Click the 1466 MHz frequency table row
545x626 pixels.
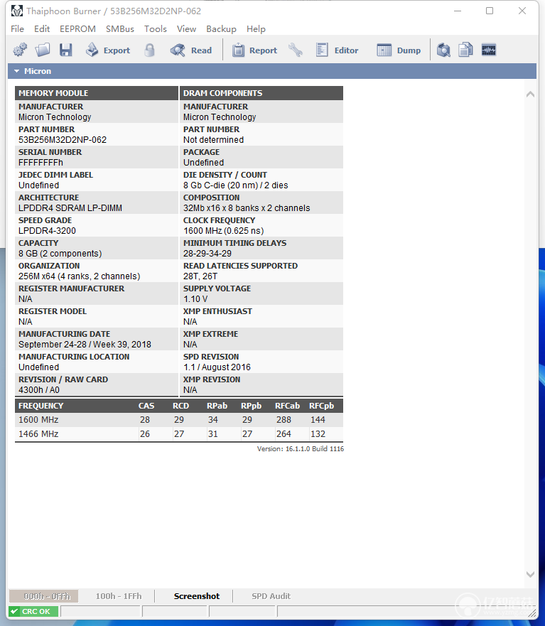pyautogui.click(x=179, y=434)
